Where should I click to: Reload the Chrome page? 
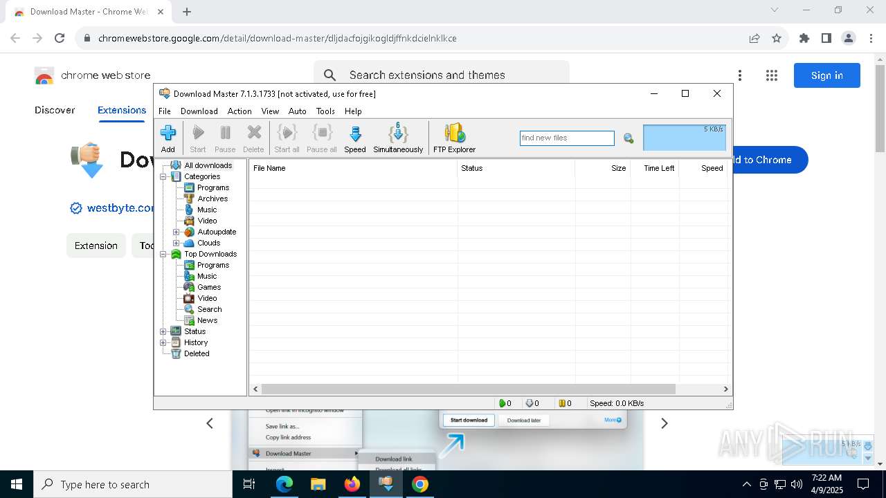60,38
